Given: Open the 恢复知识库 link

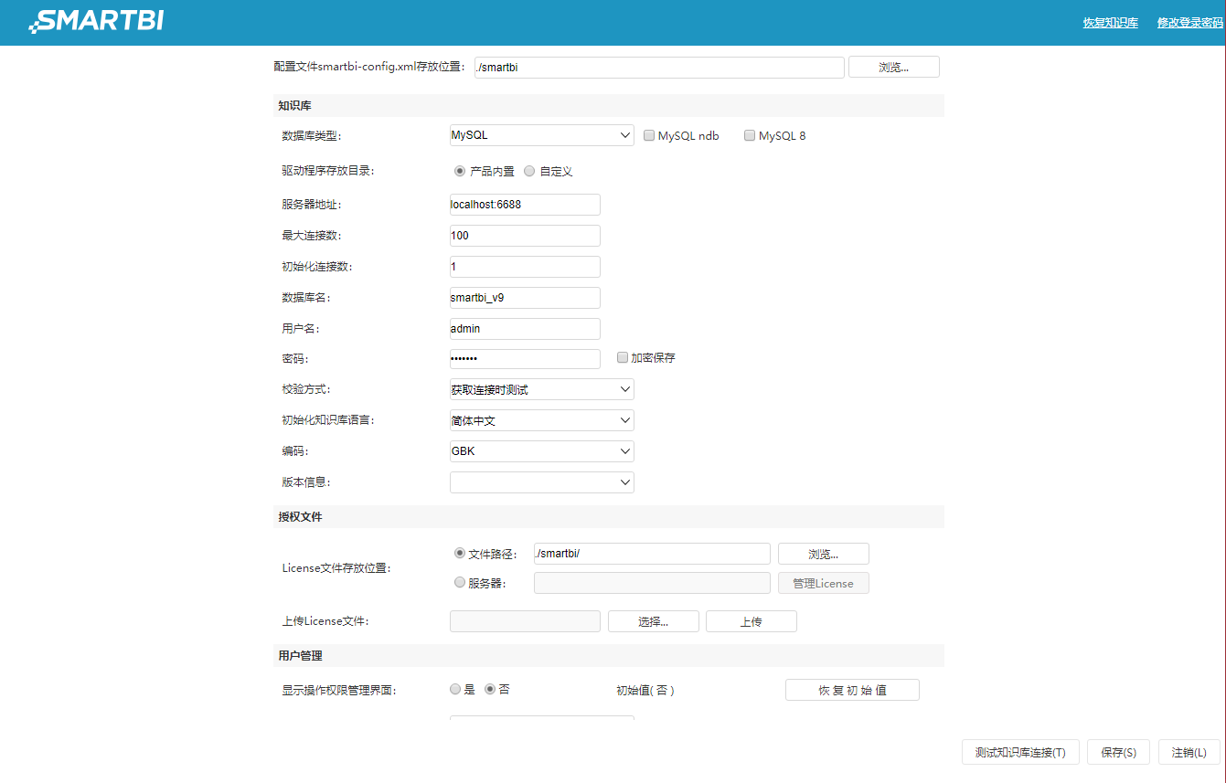Looking at the screenshot, I should tap(1111, 23).
